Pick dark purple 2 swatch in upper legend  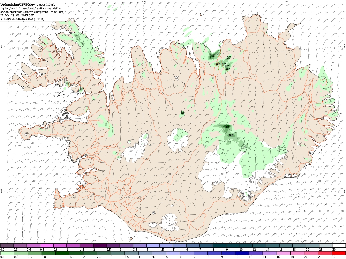tap(100, 246)
